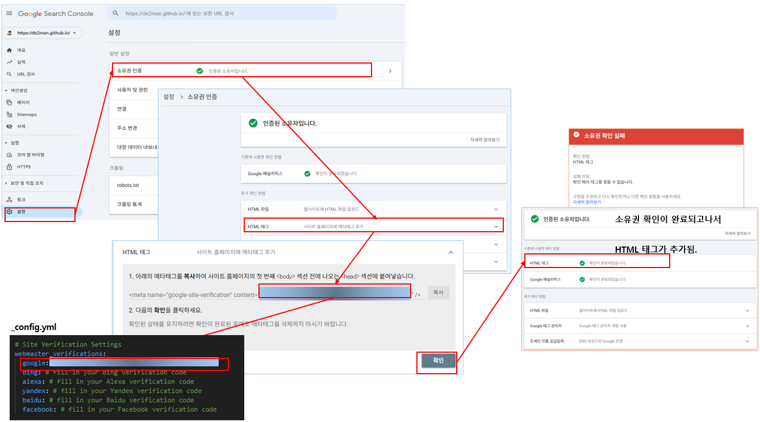The image size is (760, 422).
Task: Click the pages icon beside 페이지
Action: [9, 102]
